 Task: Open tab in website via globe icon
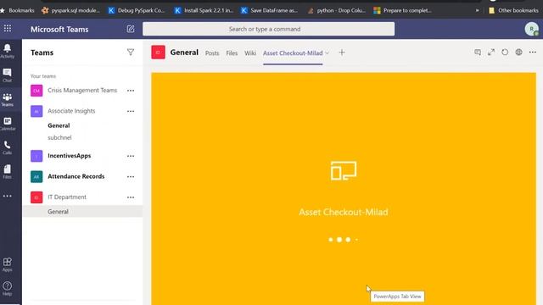[x=518, y=53]
